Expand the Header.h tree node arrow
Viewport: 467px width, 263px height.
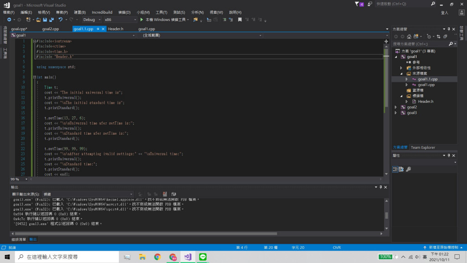(406, 102)
